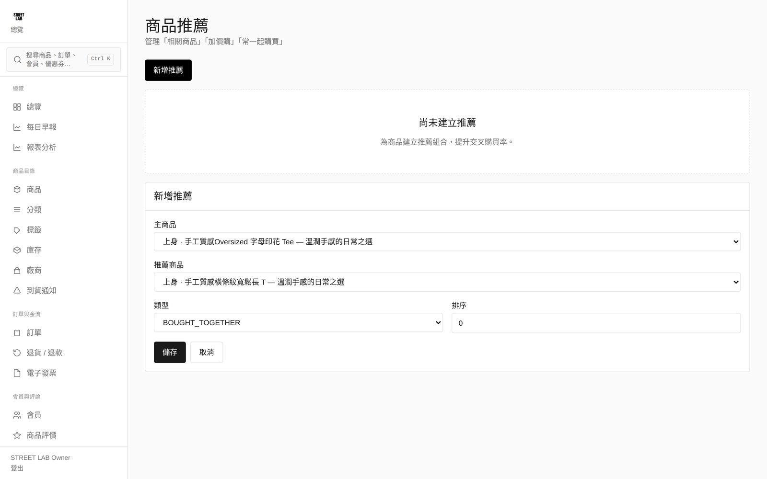Click the black 新增推薦 button
The width and height of the screenshot is (767, 479).
[168, 70]
